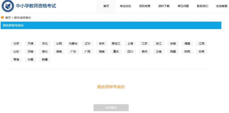Choose 海南 province
This screenshot has width=229, height=113.
click(102, 51)
